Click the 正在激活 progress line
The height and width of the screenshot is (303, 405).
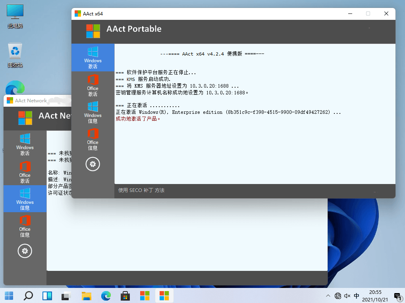tap(147, 105)
